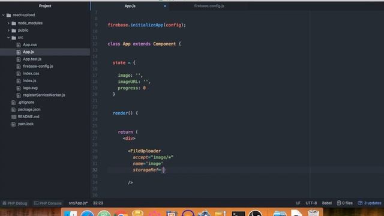Open Terminal from the dock

tap(238, 214)
